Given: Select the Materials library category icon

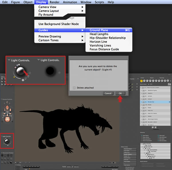Looking at the screenshot, I should point(165,81).
